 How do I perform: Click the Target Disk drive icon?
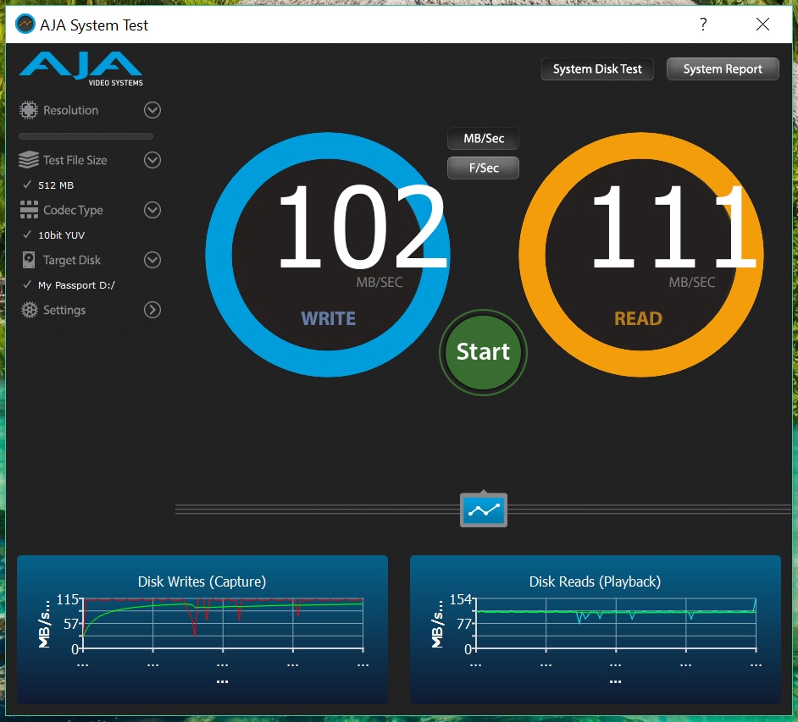[x=29, y=260]
